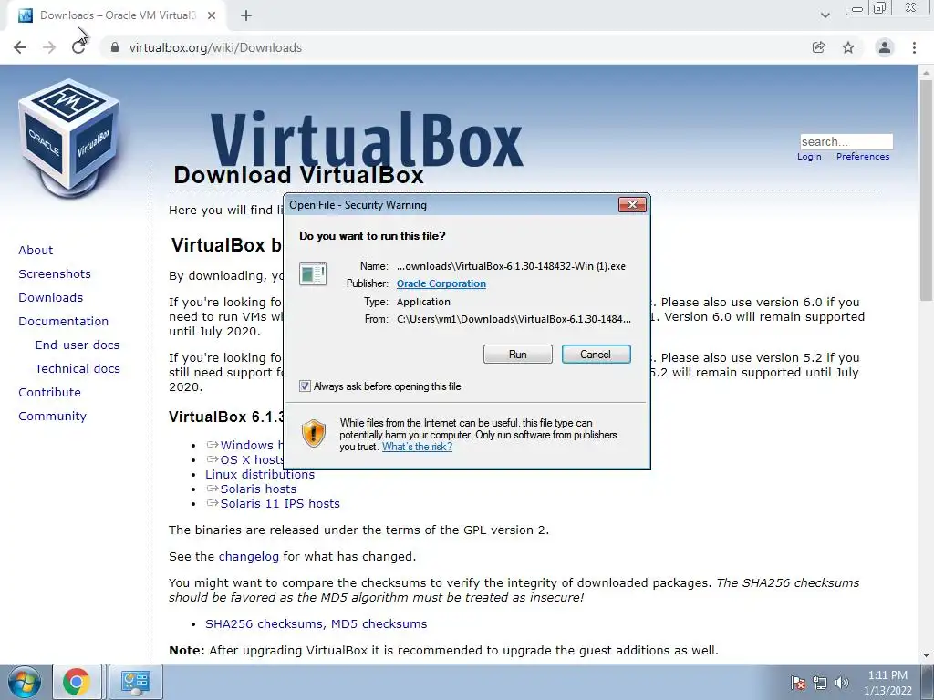Uncheck Always ask before opening this file
The width and height of the screenshot is (934, 700).
(305, 386)
